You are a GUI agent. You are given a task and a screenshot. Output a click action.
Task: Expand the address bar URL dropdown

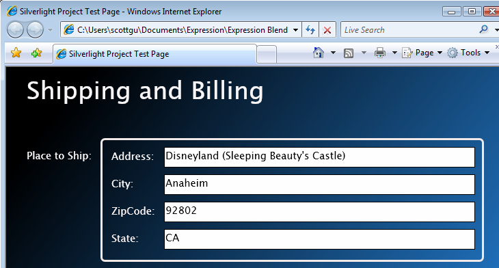click(x=296, y=30)
